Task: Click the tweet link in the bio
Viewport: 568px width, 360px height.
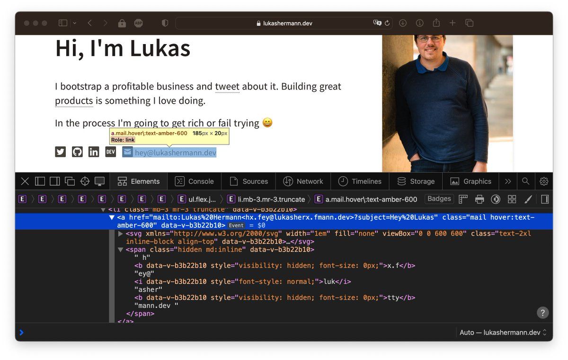Action: (227, 87)
